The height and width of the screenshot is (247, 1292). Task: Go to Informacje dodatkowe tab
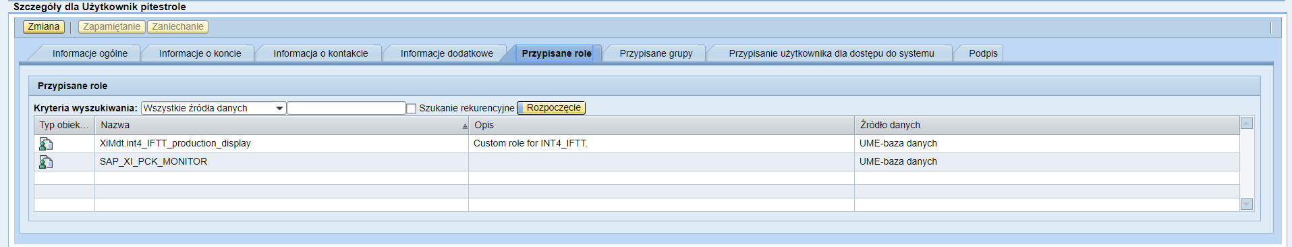[x=447, y=53]
